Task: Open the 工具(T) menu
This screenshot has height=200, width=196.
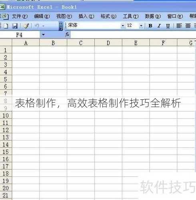Action: pyautogui.click(x=131, y=16)
